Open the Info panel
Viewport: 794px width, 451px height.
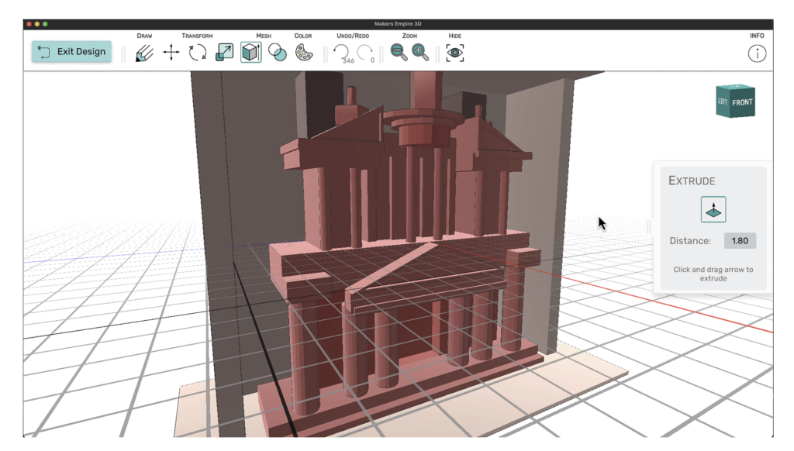[757, 53]
